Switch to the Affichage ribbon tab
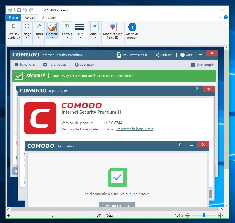This screenshot has width=235, height=223. [x=49, y=18]
